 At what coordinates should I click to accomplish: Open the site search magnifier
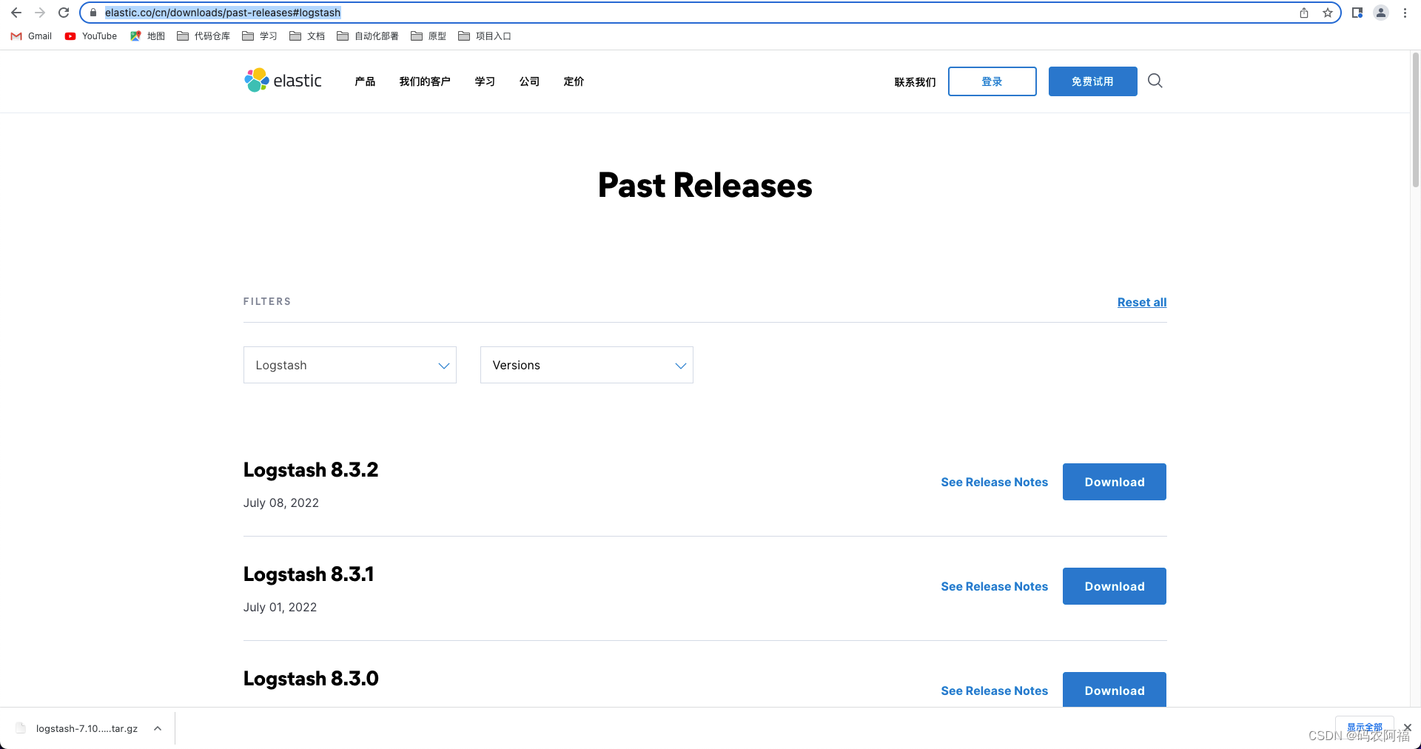click(1155, 81)
